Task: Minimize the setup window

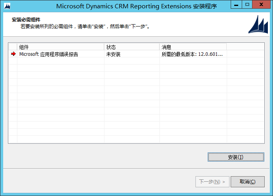Action: [236, 4]
